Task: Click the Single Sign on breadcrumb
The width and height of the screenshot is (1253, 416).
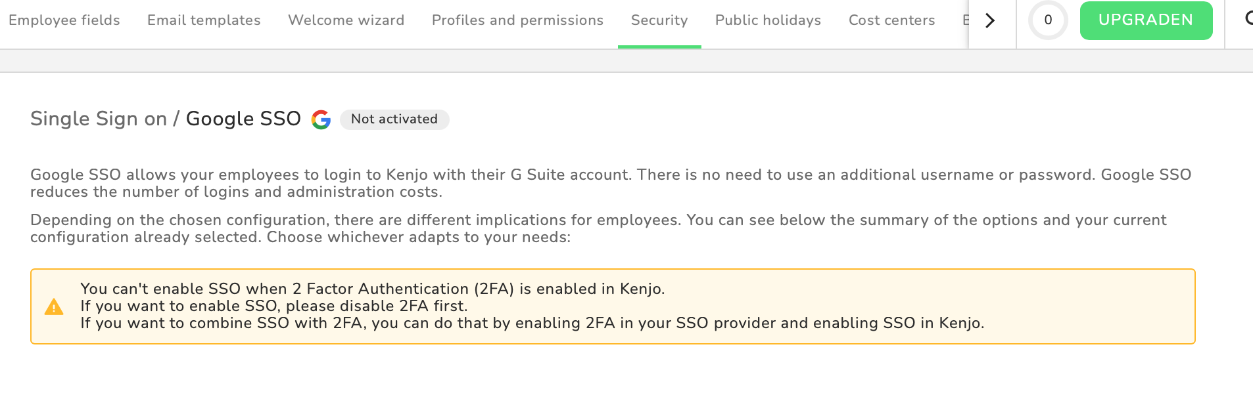Action: click(x=99, y=119)
